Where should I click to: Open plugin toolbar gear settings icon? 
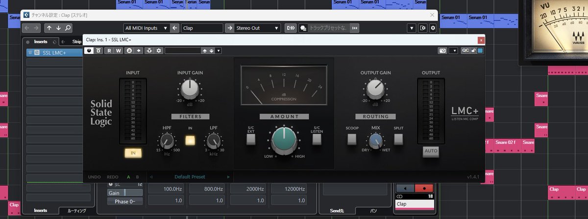159,50
